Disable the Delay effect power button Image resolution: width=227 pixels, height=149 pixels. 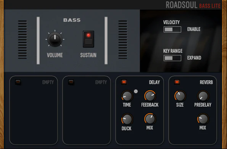pos(124,82)
